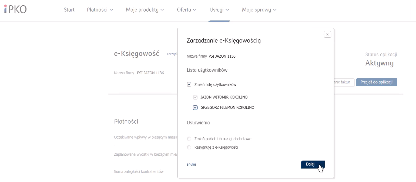Expand the Moje produkty menu
416x182 pixels.
click(145, 10)
